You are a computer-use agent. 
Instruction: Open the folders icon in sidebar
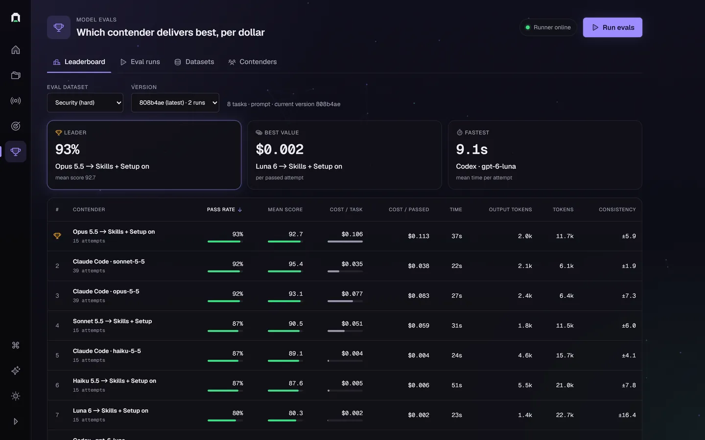pos(16,75)
